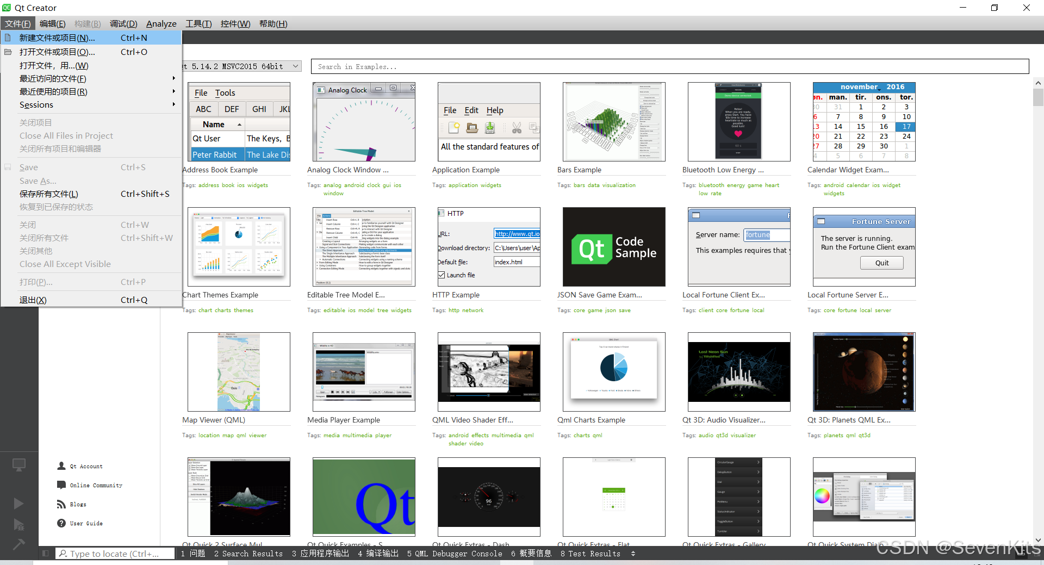Choose 打开文件或项目 menu entry
1044x565 pixels.
(91, 52)
